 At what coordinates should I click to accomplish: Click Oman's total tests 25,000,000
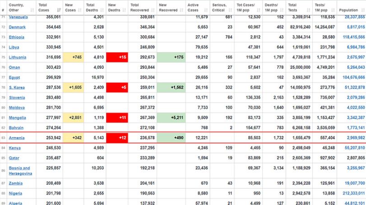click(x=300, y=67)
